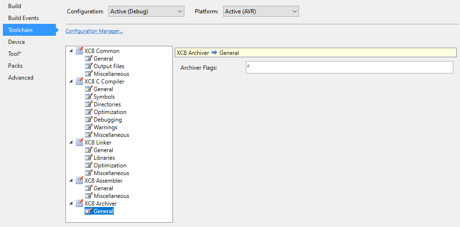Click the XC8 Common node icon
Image resolution: width=460 pixels, height=227 pixels.
[79, 51]
